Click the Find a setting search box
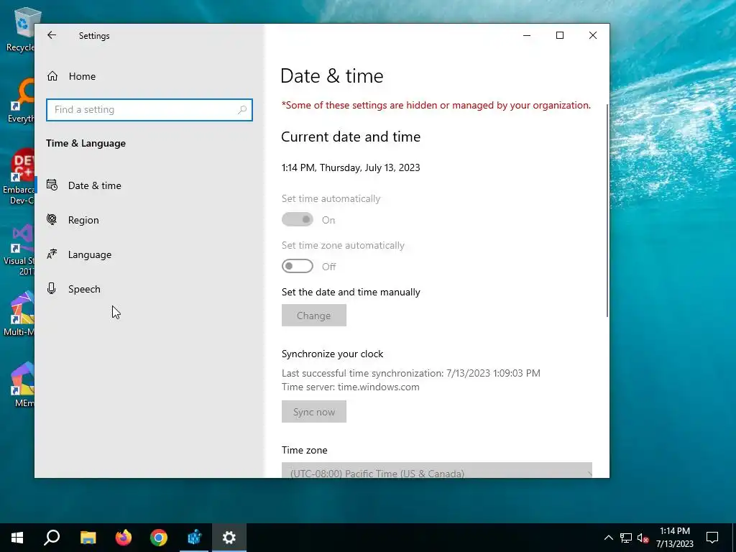 coord(149,109)
